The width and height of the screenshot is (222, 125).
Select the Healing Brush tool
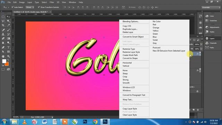(x=3, y=30)
